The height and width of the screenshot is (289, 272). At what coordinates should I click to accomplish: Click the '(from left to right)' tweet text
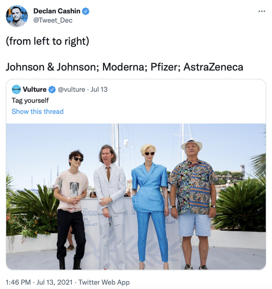47,41
